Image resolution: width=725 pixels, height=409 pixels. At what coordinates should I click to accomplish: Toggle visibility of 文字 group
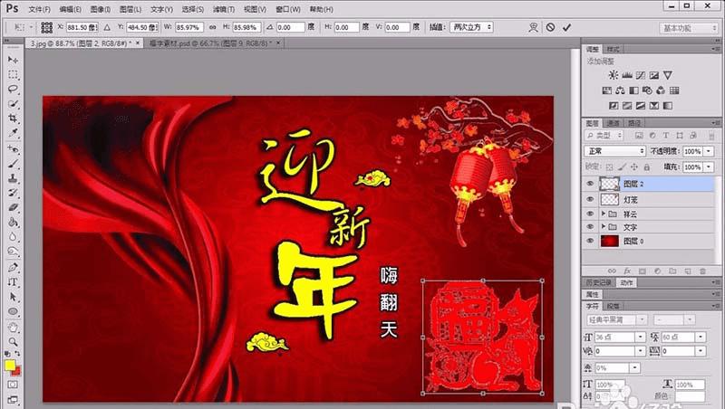(590, 227)
